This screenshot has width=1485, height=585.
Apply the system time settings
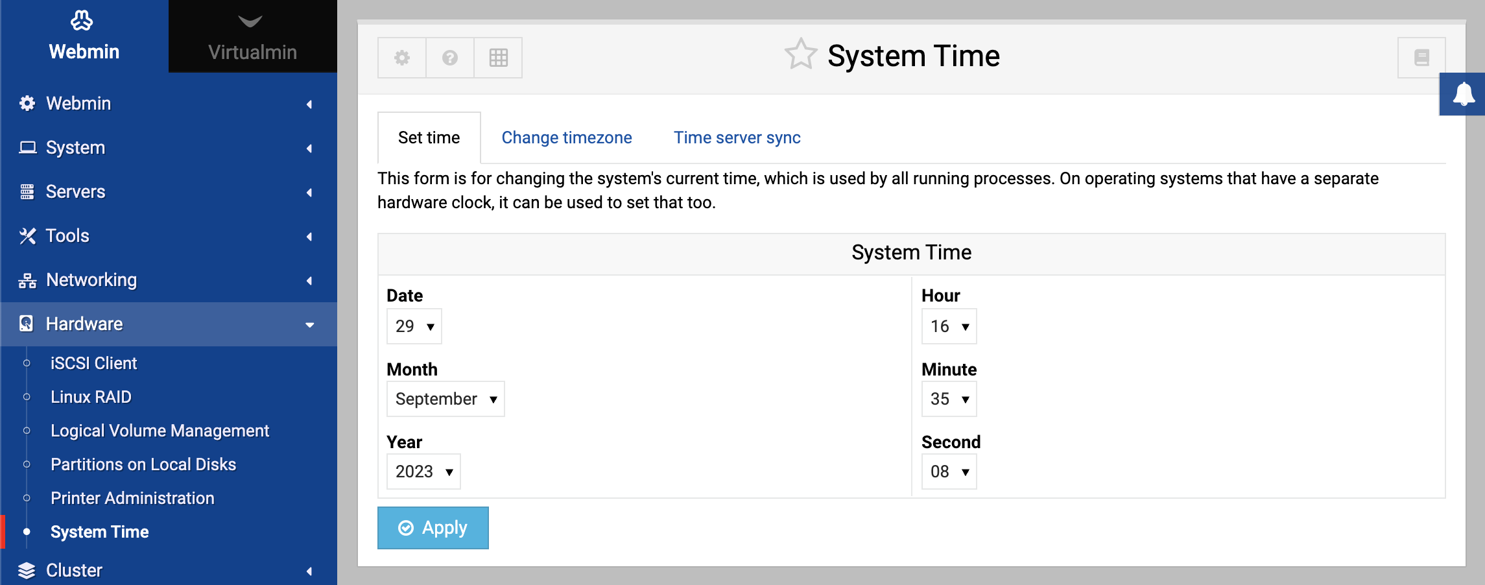click(x=433, y=528)
